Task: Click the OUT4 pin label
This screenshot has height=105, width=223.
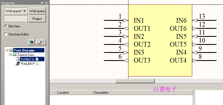Action: click(178, 60)
